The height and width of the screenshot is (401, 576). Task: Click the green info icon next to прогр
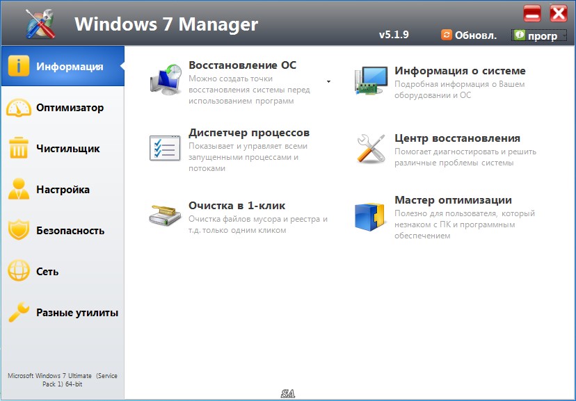(520, 35)
